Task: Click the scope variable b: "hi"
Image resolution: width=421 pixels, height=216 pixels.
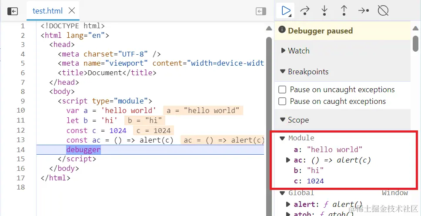Action: (x=309, y=170)
